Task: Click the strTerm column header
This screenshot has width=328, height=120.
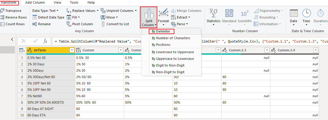Action: point(51,50)
